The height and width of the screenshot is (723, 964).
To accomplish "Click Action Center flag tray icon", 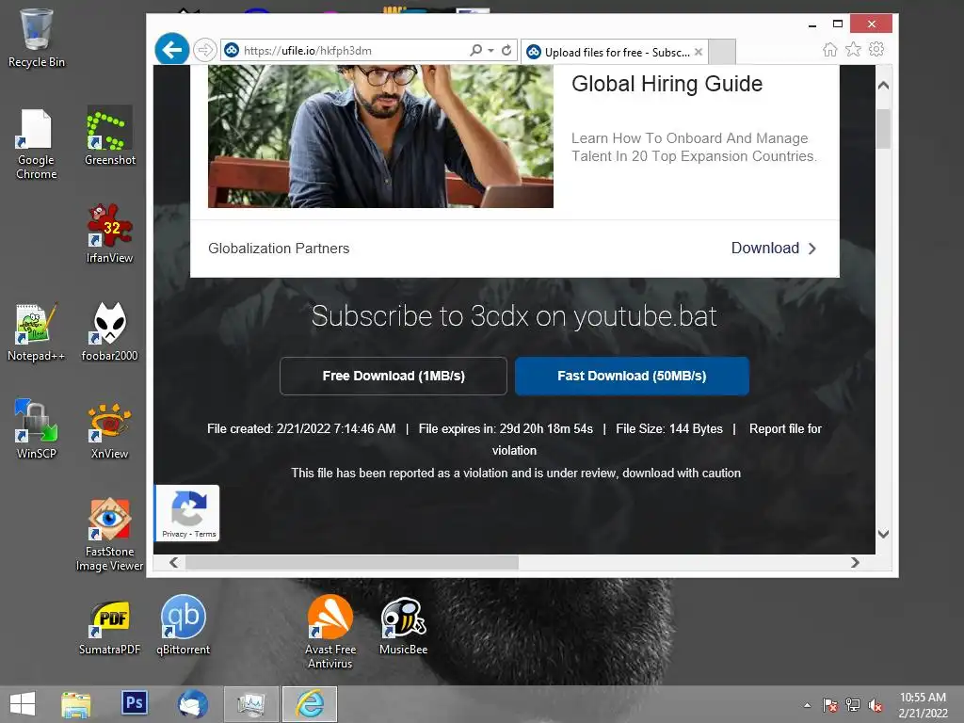I will click(830, 705).
